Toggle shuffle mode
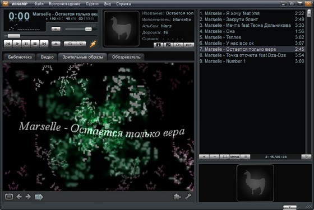 tap(70, 44)
